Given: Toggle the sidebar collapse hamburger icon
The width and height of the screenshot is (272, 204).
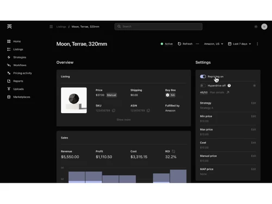Looking at the screenshot, I should [x=51, y=27].
